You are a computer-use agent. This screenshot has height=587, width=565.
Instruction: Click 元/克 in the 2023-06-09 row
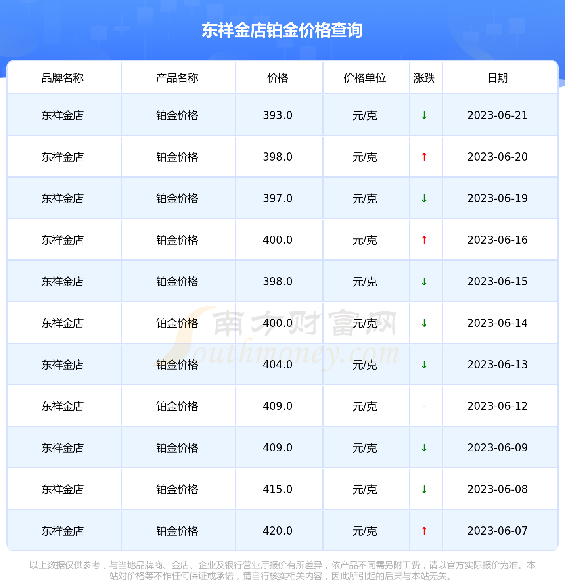365,448
